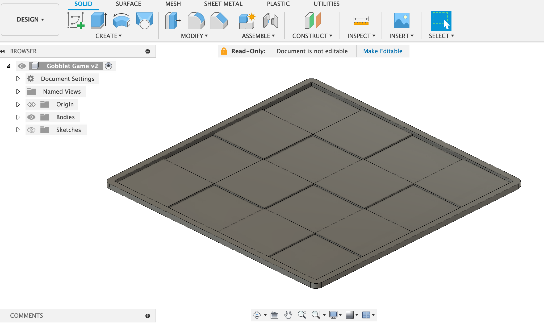Choose the Press Pull tool icon
This screenshot has width=544, height=323.
click(173, 20)
